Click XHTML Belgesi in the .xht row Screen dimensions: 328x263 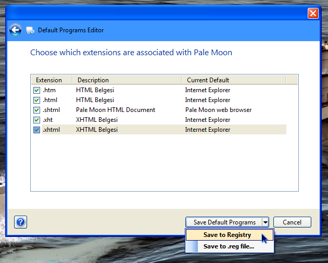click(97, 120)
